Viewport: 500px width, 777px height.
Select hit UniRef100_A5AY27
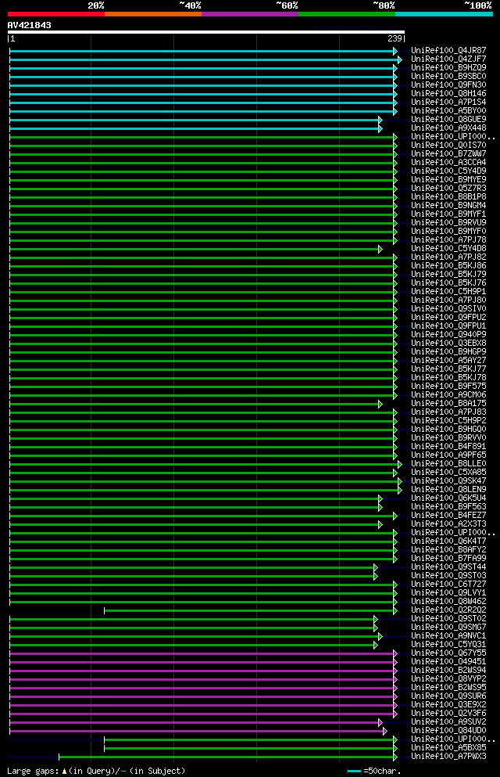pyautogui.click(x=448, y=360)
